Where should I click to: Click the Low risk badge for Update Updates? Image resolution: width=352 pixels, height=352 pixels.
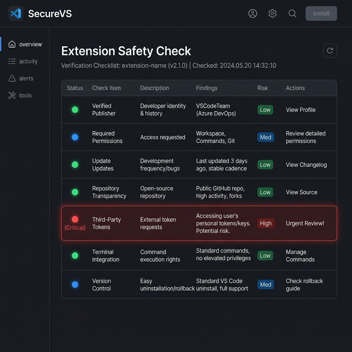265,165
